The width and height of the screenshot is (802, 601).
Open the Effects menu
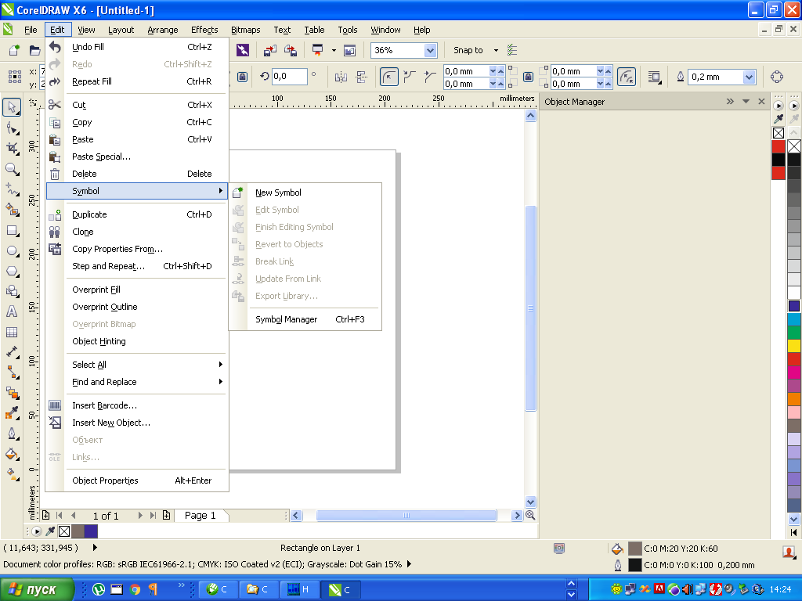click(204, 30)
